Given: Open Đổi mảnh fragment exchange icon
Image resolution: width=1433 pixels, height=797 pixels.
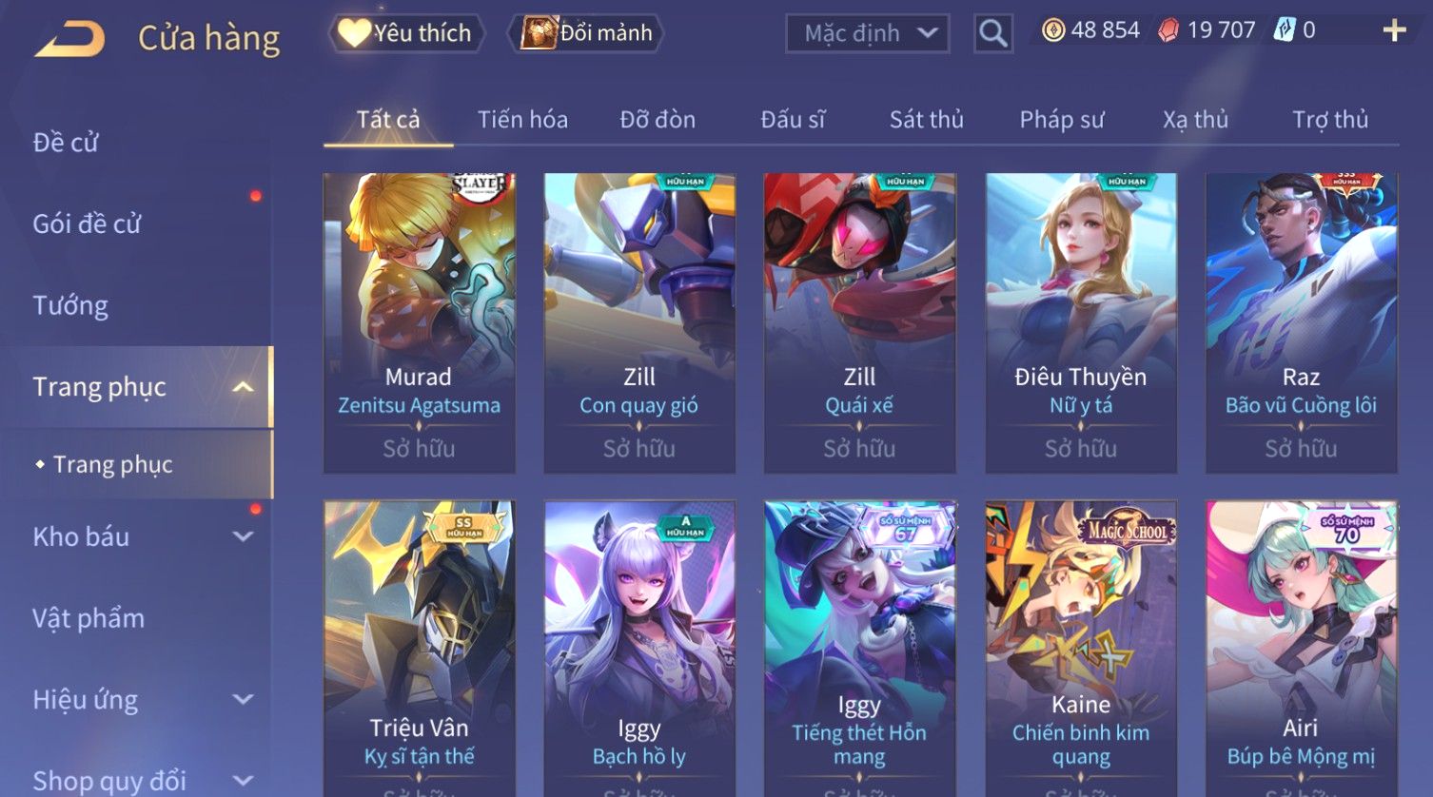Looking at the screenshot, I should pyautogui.click(x=539, y=33).
